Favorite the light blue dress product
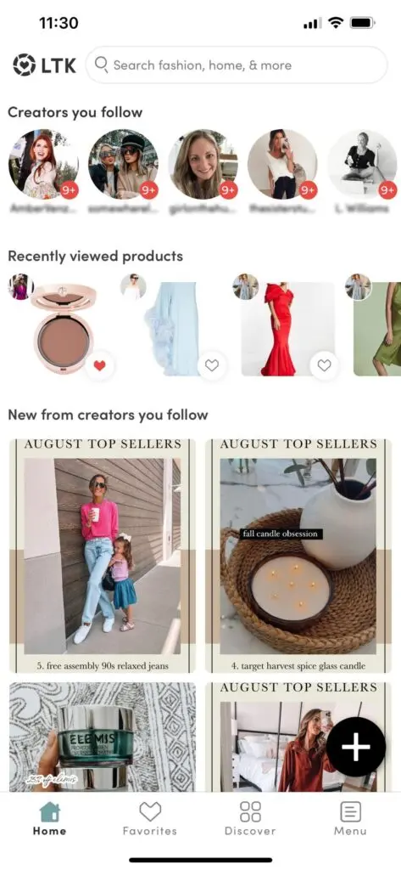Image resolution: width=401 pixels, height=870 pixels. tap(212, 365)
